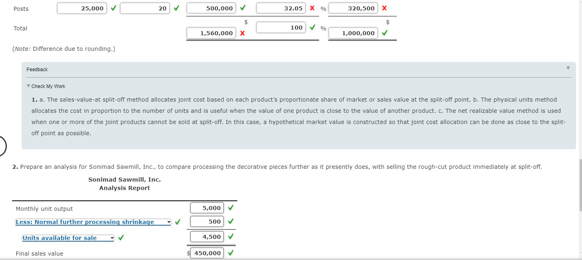Click the Final sales value 450,000 field
This screenshot has width=582, height=260.
(206, 252)
